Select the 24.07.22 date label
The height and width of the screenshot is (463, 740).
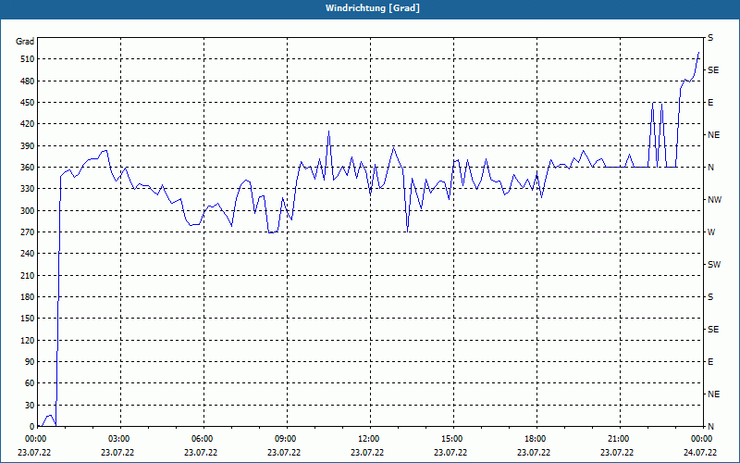pyautogui.click(x=700, y=452)
